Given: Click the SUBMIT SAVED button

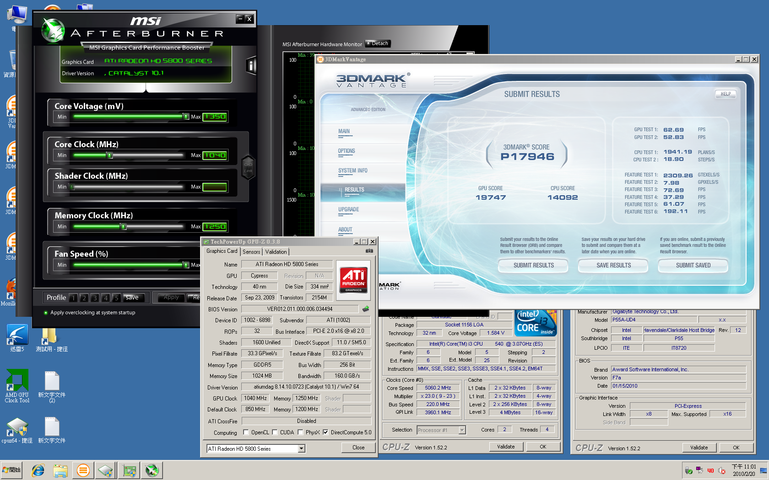Looking at the screenshot, I should tap(693, 265).
